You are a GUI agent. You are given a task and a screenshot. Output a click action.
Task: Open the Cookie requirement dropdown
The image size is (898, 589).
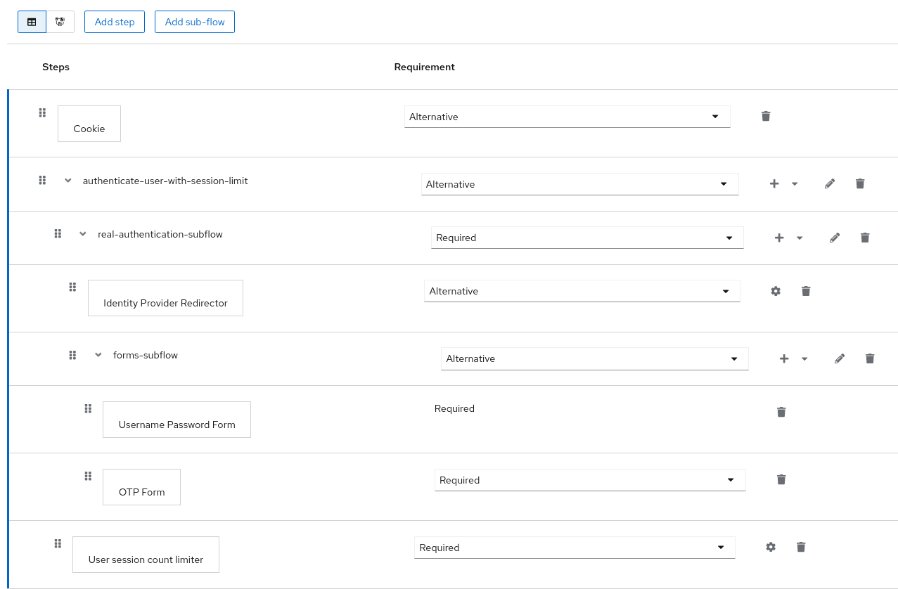pyautogui.click(x=715, y=116)
